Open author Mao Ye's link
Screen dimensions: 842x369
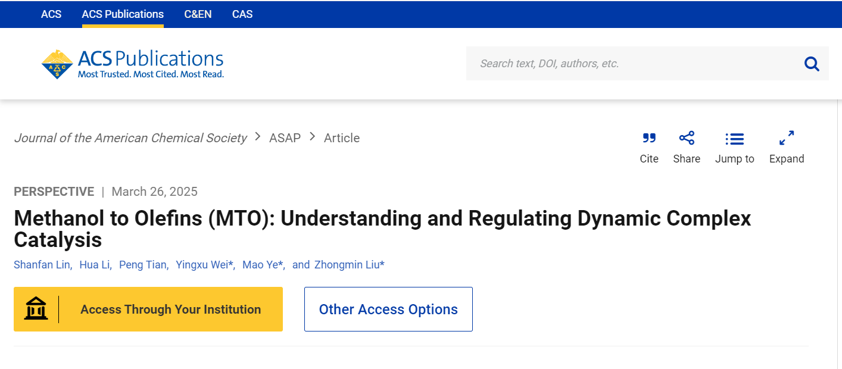(261, 265)
